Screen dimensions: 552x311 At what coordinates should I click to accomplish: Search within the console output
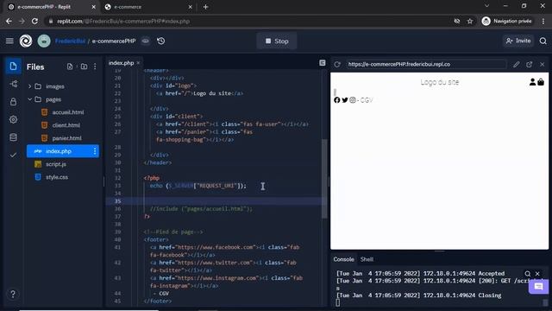click(x=527, y=274)
